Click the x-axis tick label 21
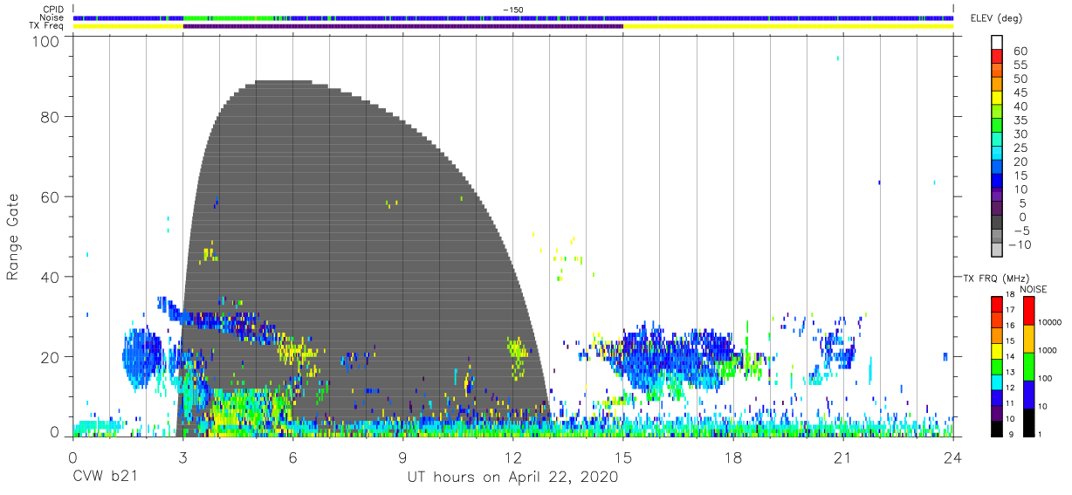 (x=843, y=457)
